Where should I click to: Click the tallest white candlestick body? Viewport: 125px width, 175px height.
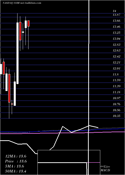click(x=17, y=53)
